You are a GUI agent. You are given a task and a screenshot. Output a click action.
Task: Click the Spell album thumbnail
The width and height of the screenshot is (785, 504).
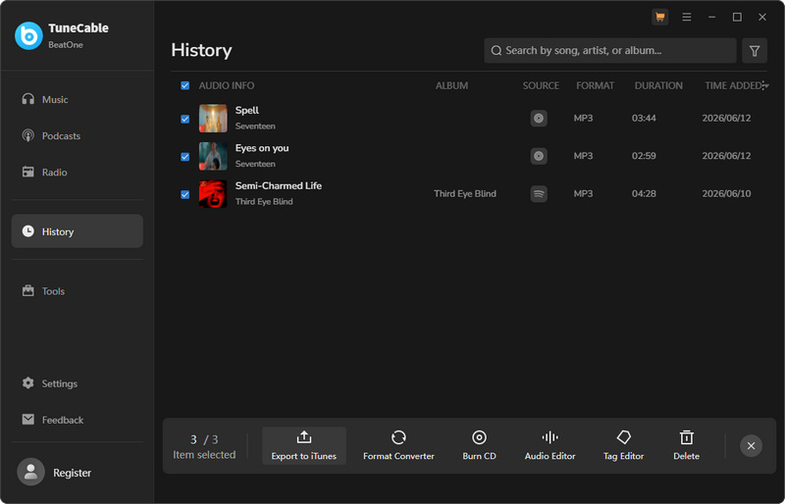pos(213,118)
